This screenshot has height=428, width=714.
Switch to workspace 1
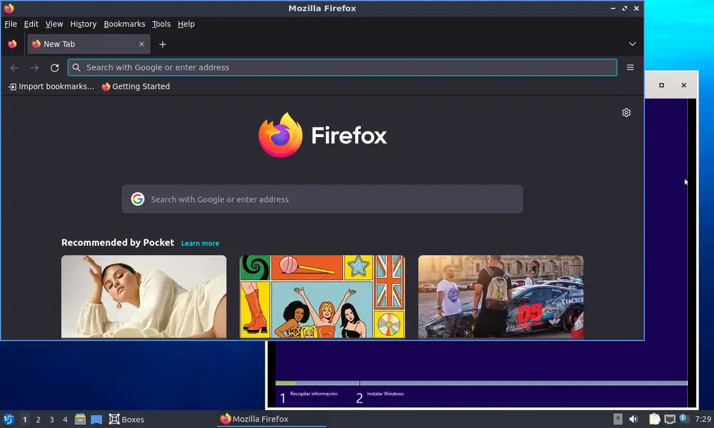(25, 420)
